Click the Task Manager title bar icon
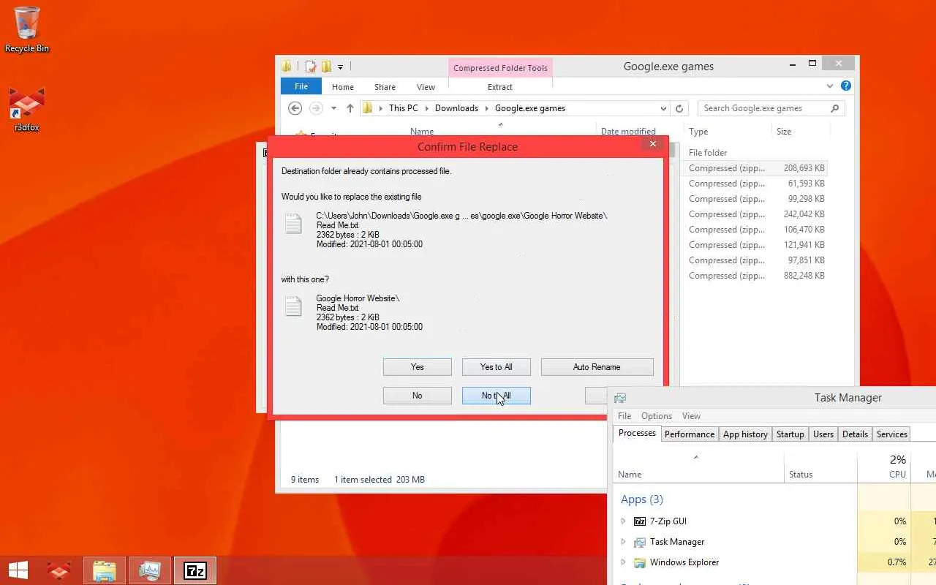The width and height of the screenshot is (936, 585). (620, 398)
